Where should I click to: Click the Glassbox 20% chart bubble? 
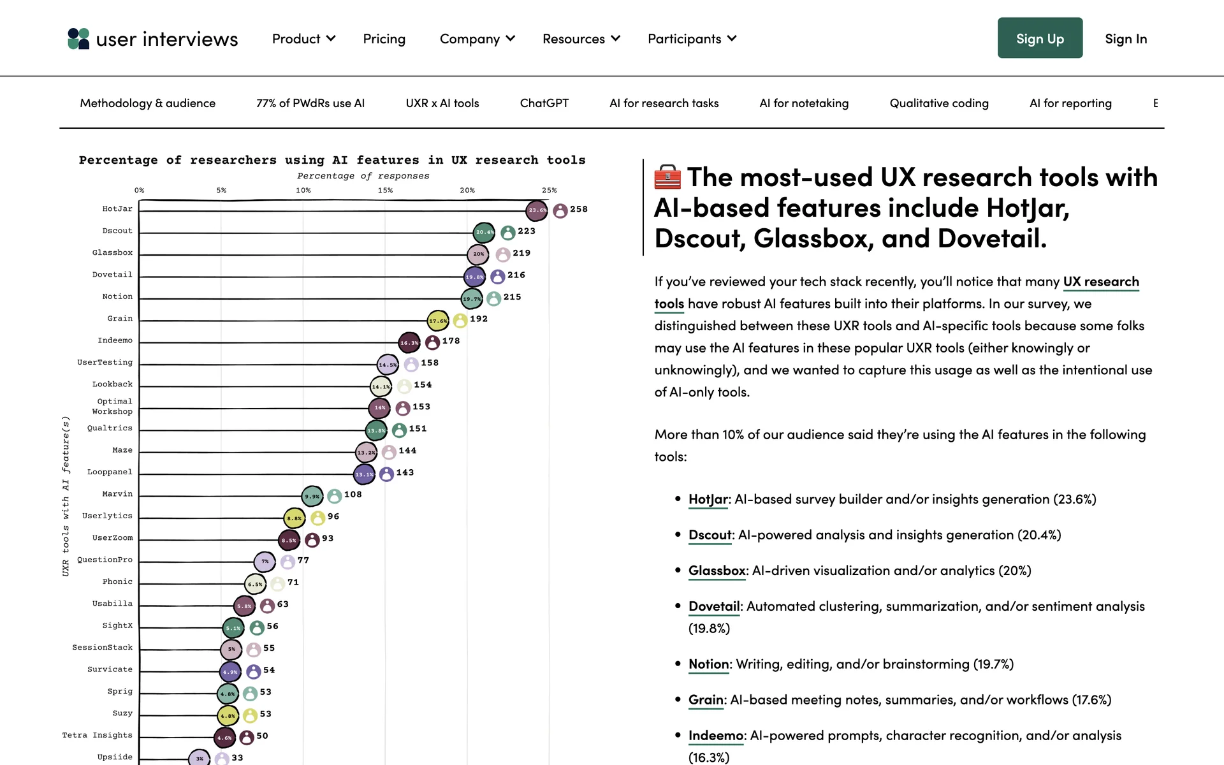coord(477,254)
